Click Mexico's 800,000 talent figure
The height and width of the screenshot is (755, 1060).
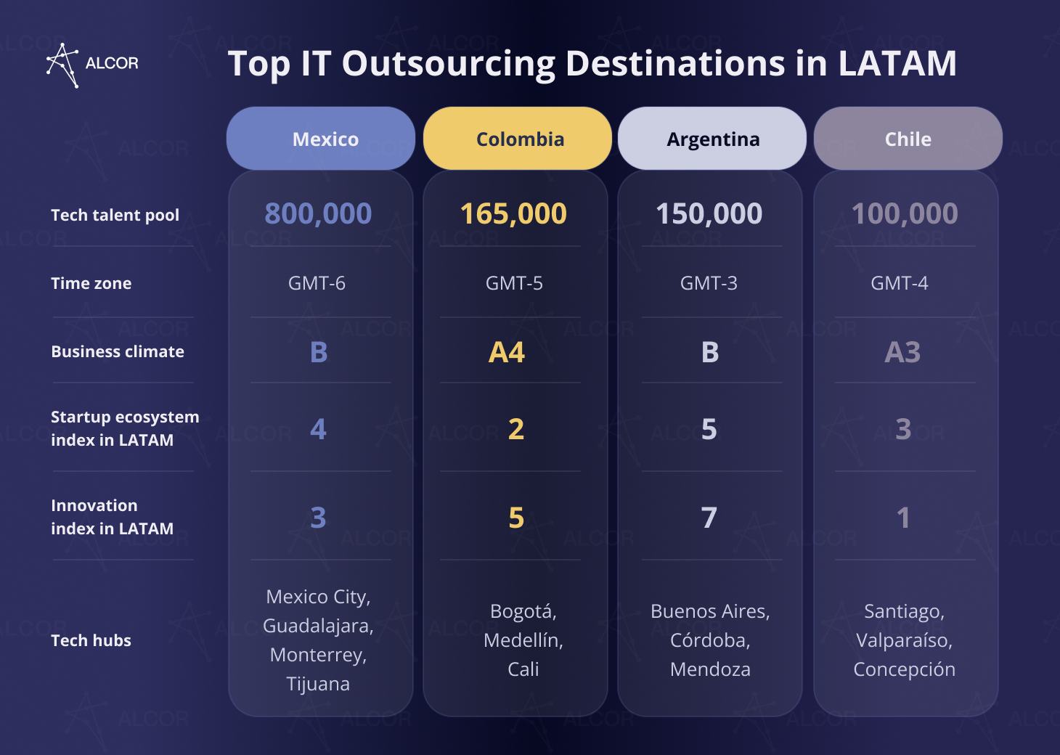[318, 213]
